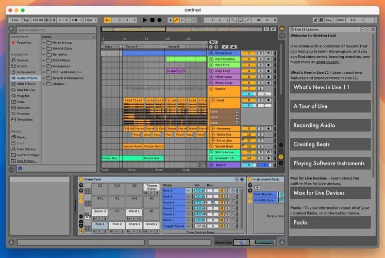Expand the Delay & Loop folder

44,43
